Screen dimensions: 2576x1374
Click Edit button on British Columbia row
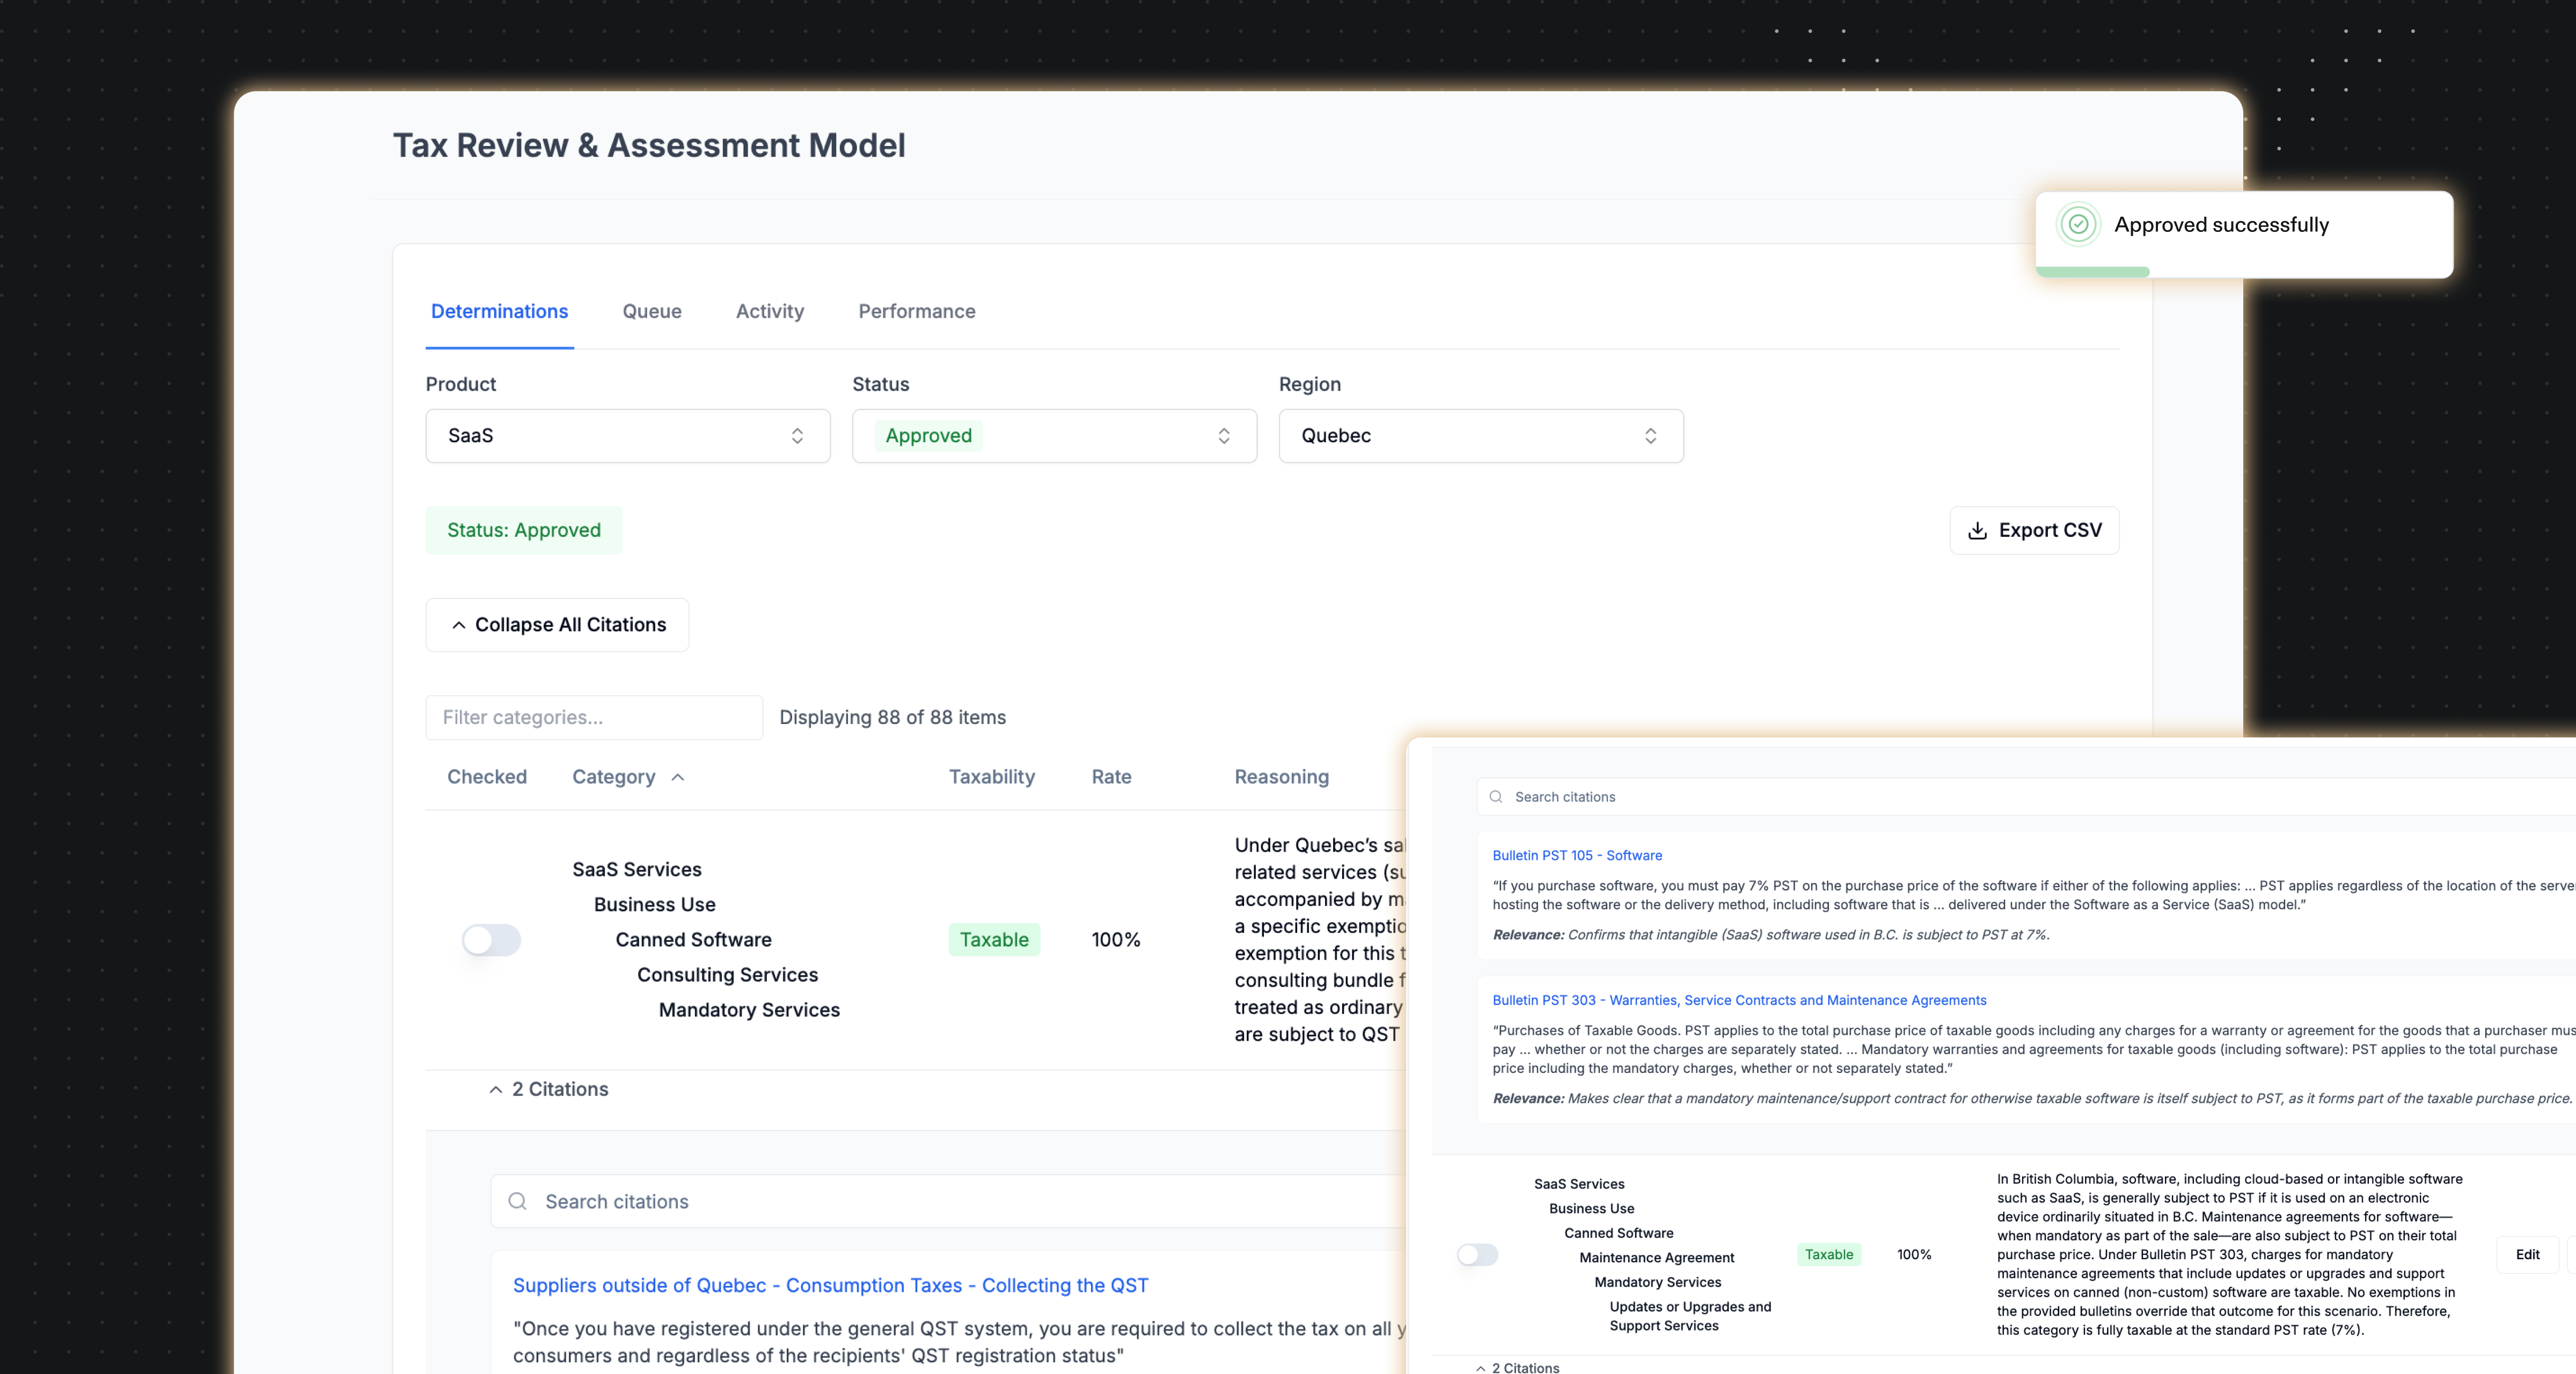[x=2527, y=1254]
